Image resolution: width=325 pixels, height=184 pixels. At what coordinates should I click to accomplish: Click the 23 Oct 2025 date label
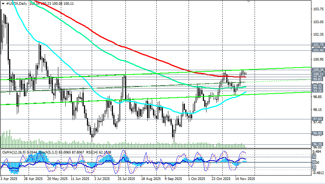click(221, 178)
